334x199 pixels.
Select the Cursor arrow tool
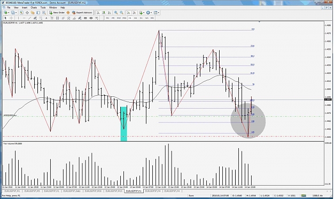click(x=5, y=18)
